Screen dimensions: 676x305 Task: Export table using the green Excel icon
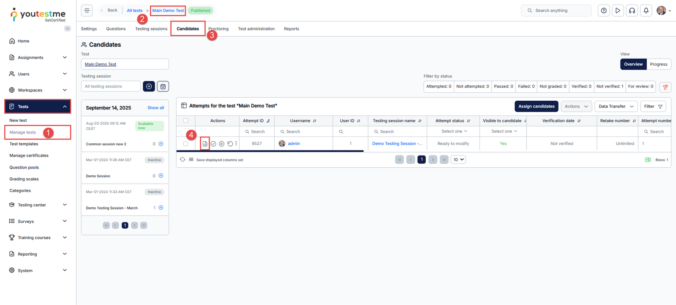[648, 160]
